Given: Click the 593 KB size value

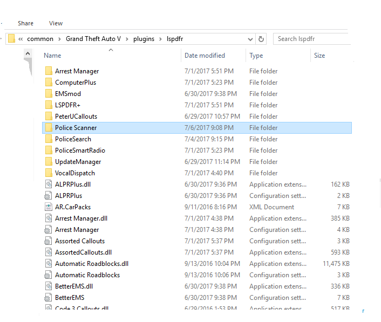Looking at the screenshot, I should point(340,252).
